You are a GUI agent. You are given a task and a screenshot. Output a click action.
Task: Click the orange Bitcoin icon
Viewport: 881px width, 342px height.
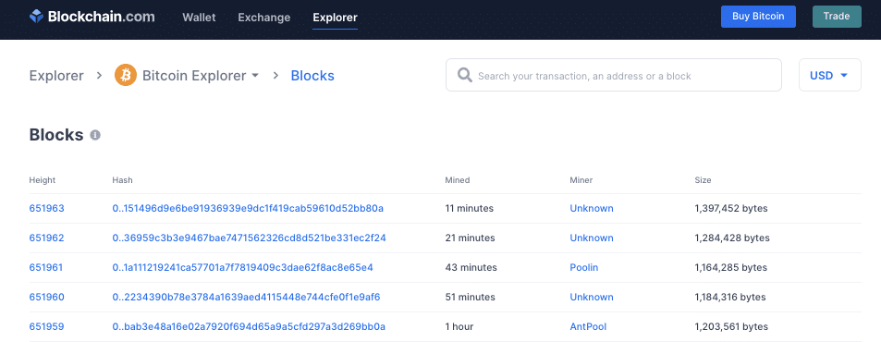(126, 75)
